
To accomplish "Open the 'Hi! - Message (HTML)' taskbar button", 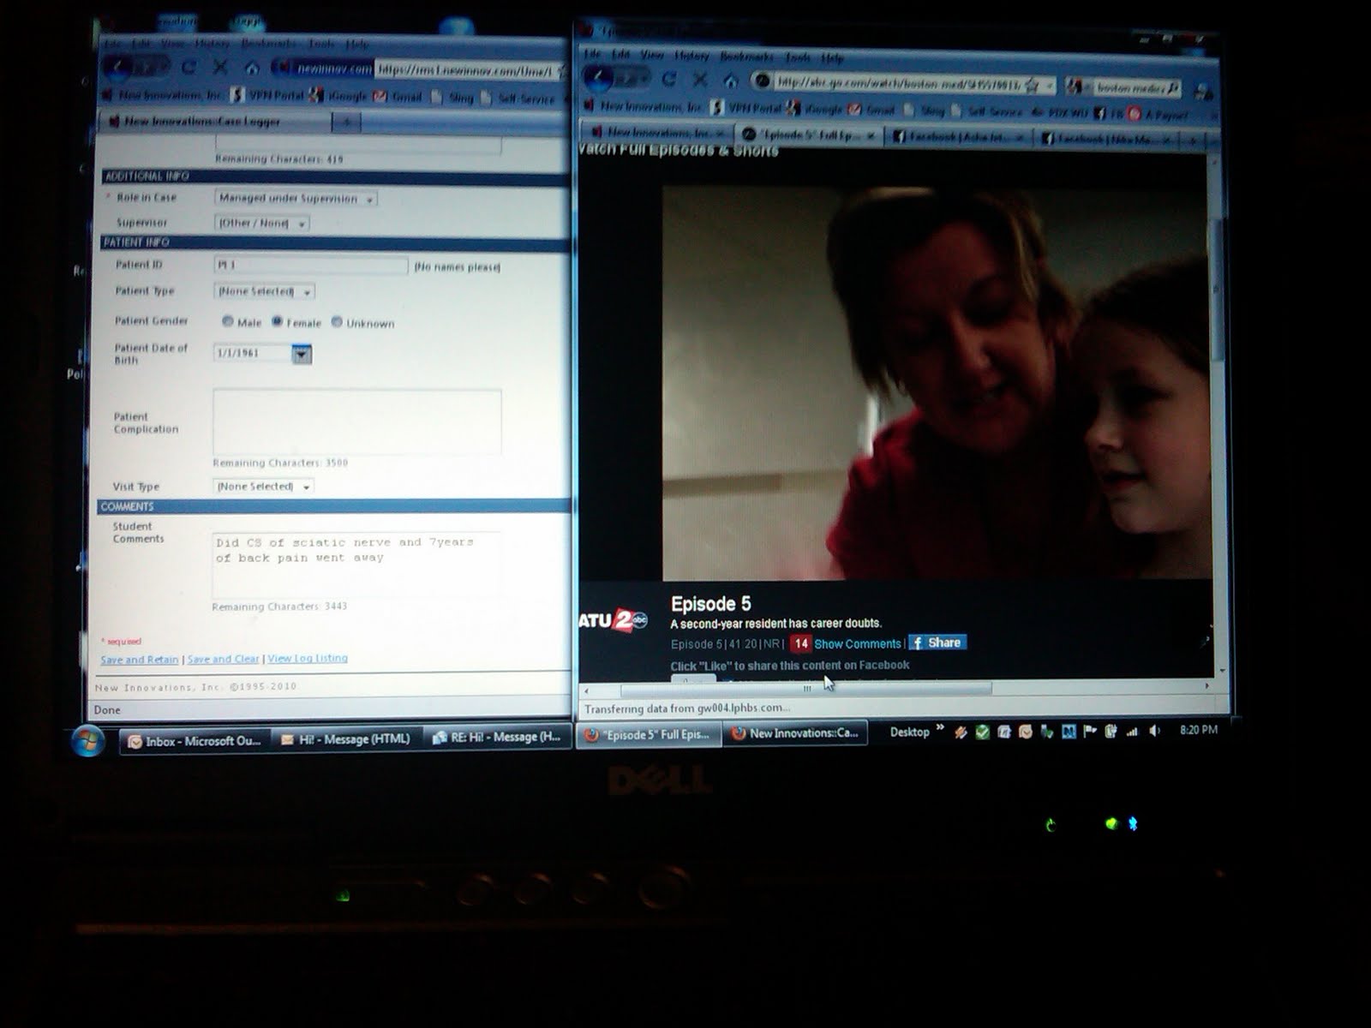I will (346, 738).
